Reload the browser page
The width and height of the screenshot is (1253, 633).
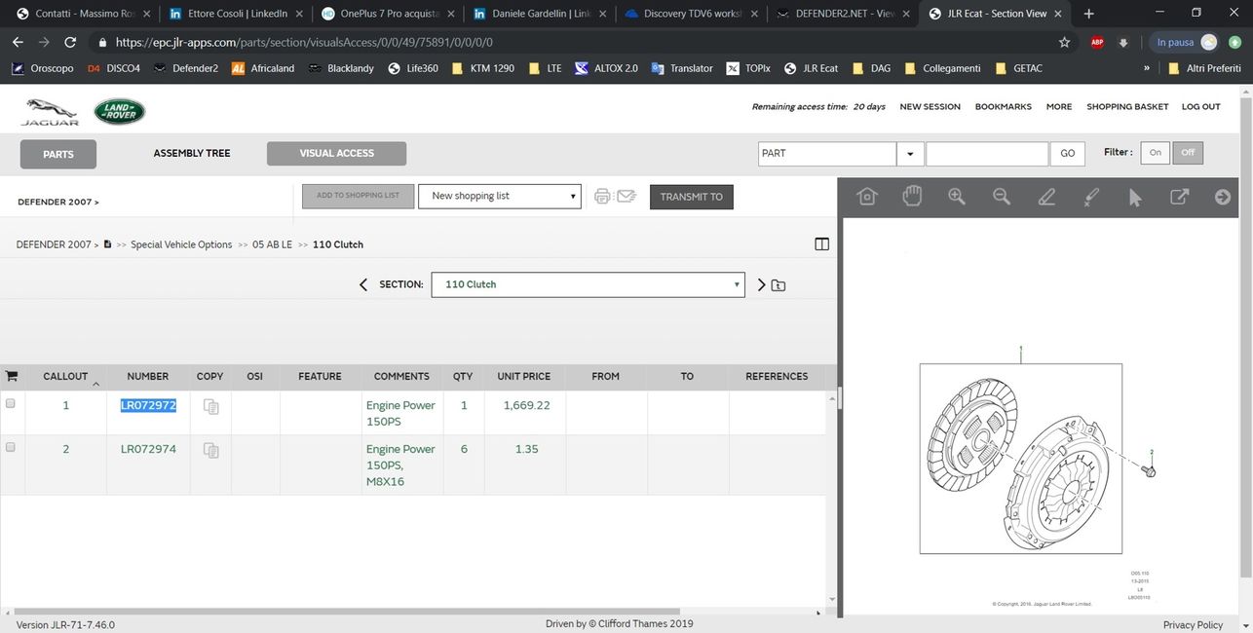pos(70,43)
